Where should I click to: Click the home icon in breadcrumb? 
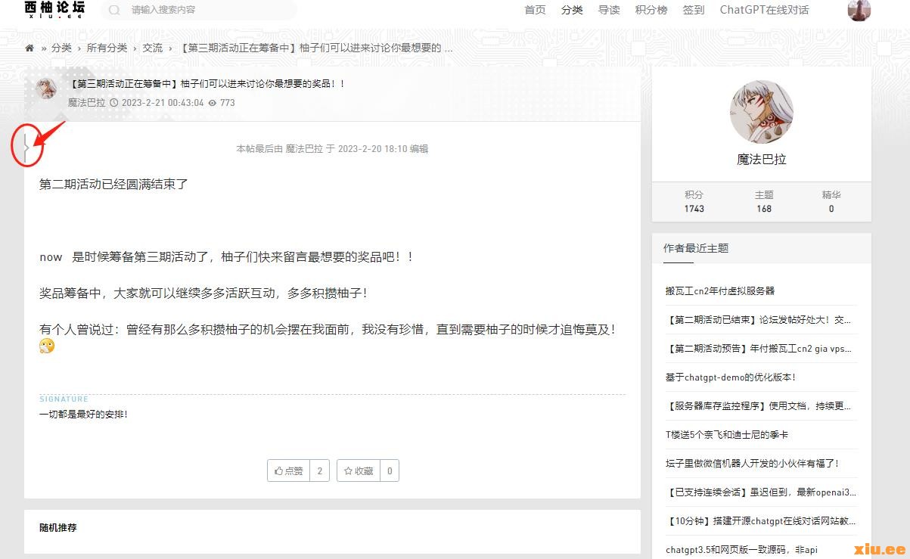30,48
